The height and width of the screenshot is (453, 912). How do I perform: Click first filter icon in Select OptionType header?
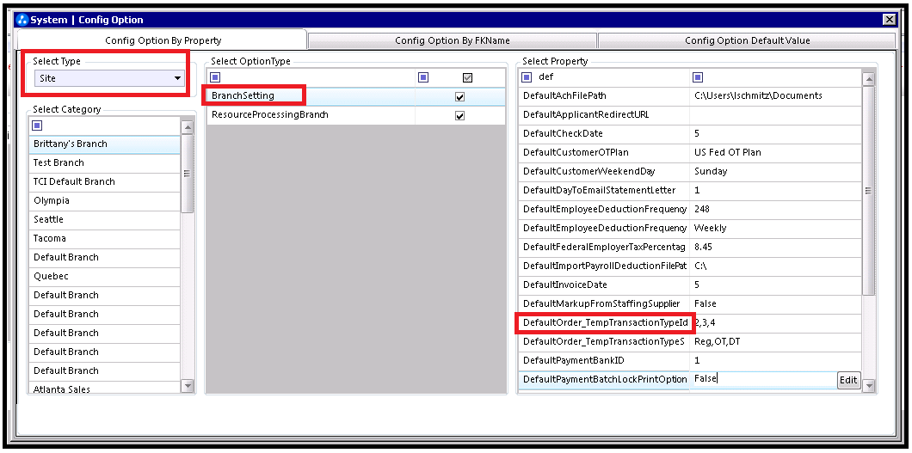215,77
